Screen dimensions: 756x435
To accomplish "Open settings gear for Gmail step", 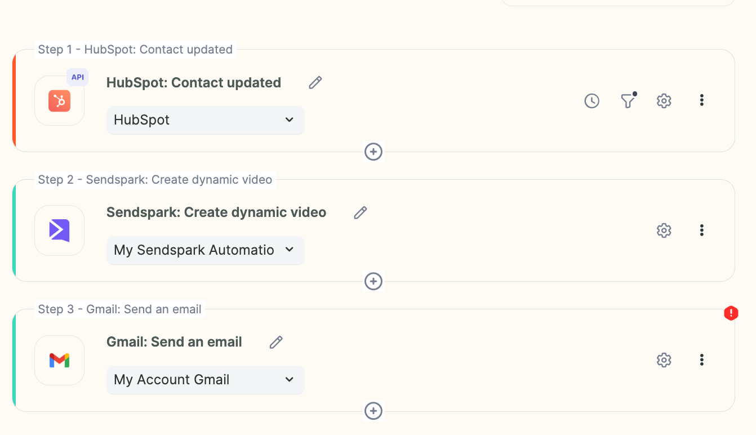I will (664, 360).
